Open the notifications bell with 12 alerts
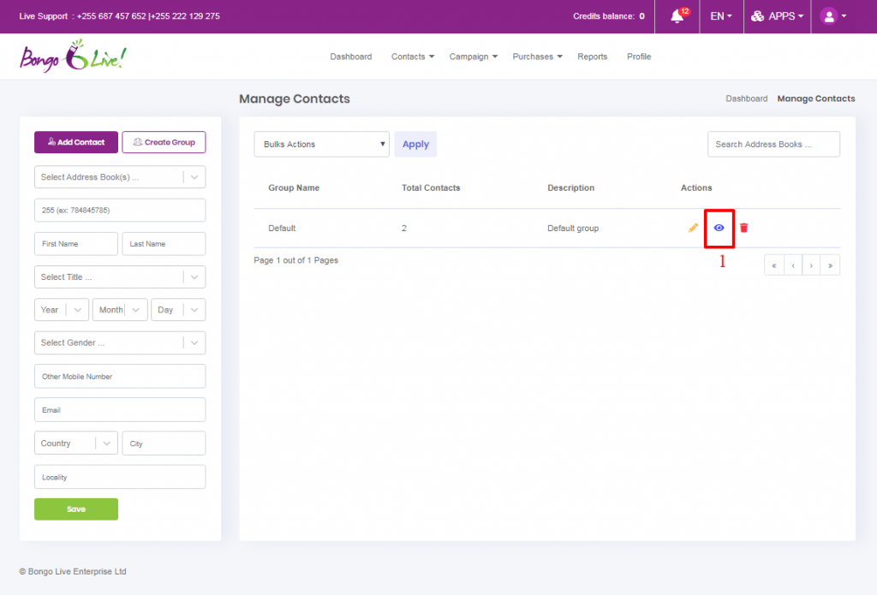This screenshot has height=595, width=877. click(676, 16)
